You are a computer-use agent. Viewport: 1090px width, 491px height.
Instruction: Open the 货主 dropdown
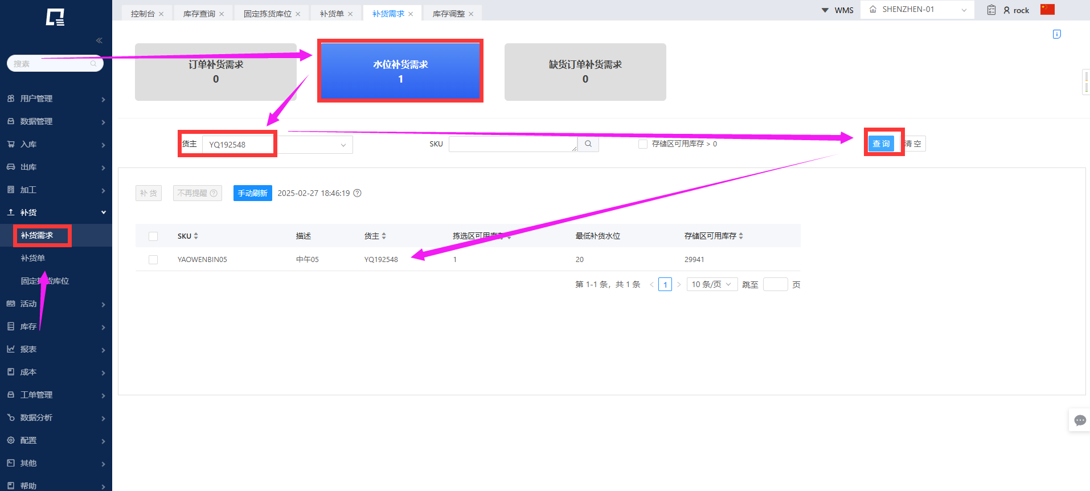[277, 145]
